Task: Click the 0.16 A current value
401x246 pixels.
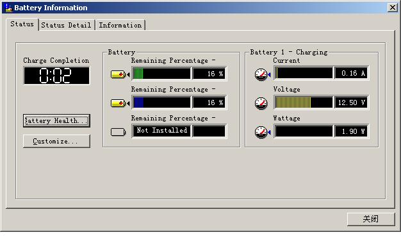Action: [352, 73]
